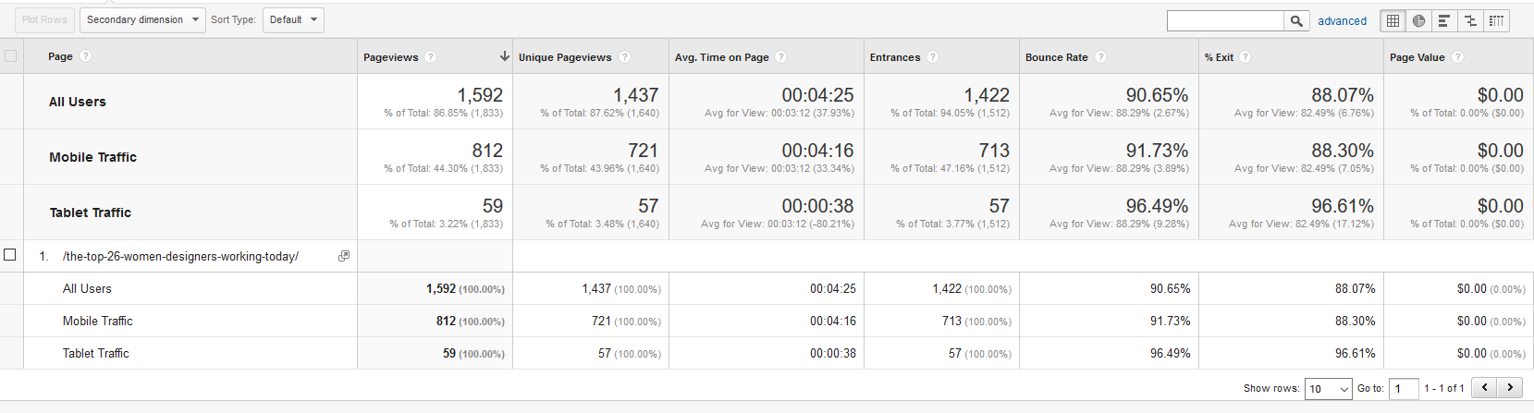The image size is (1534, 413).
Task: Sort by Pageviews column header
Action: tap(391, 57)
